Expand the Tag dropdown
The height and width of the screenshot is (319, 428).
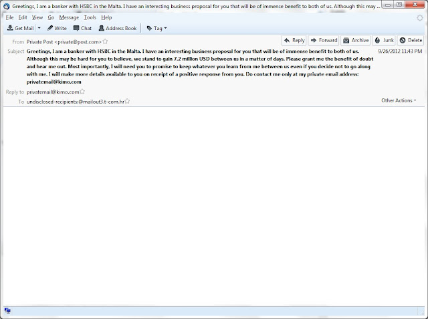[156, 28]
